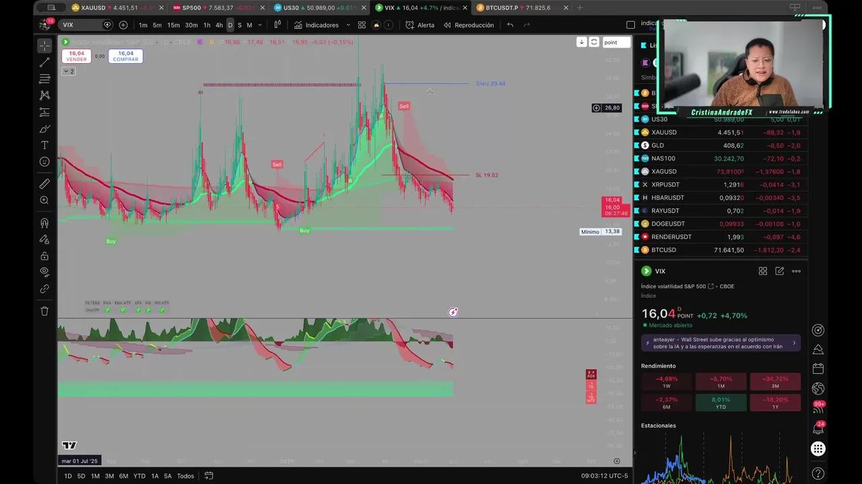
Task: Remove drawings with the trash icon
Action: point(44,311)
